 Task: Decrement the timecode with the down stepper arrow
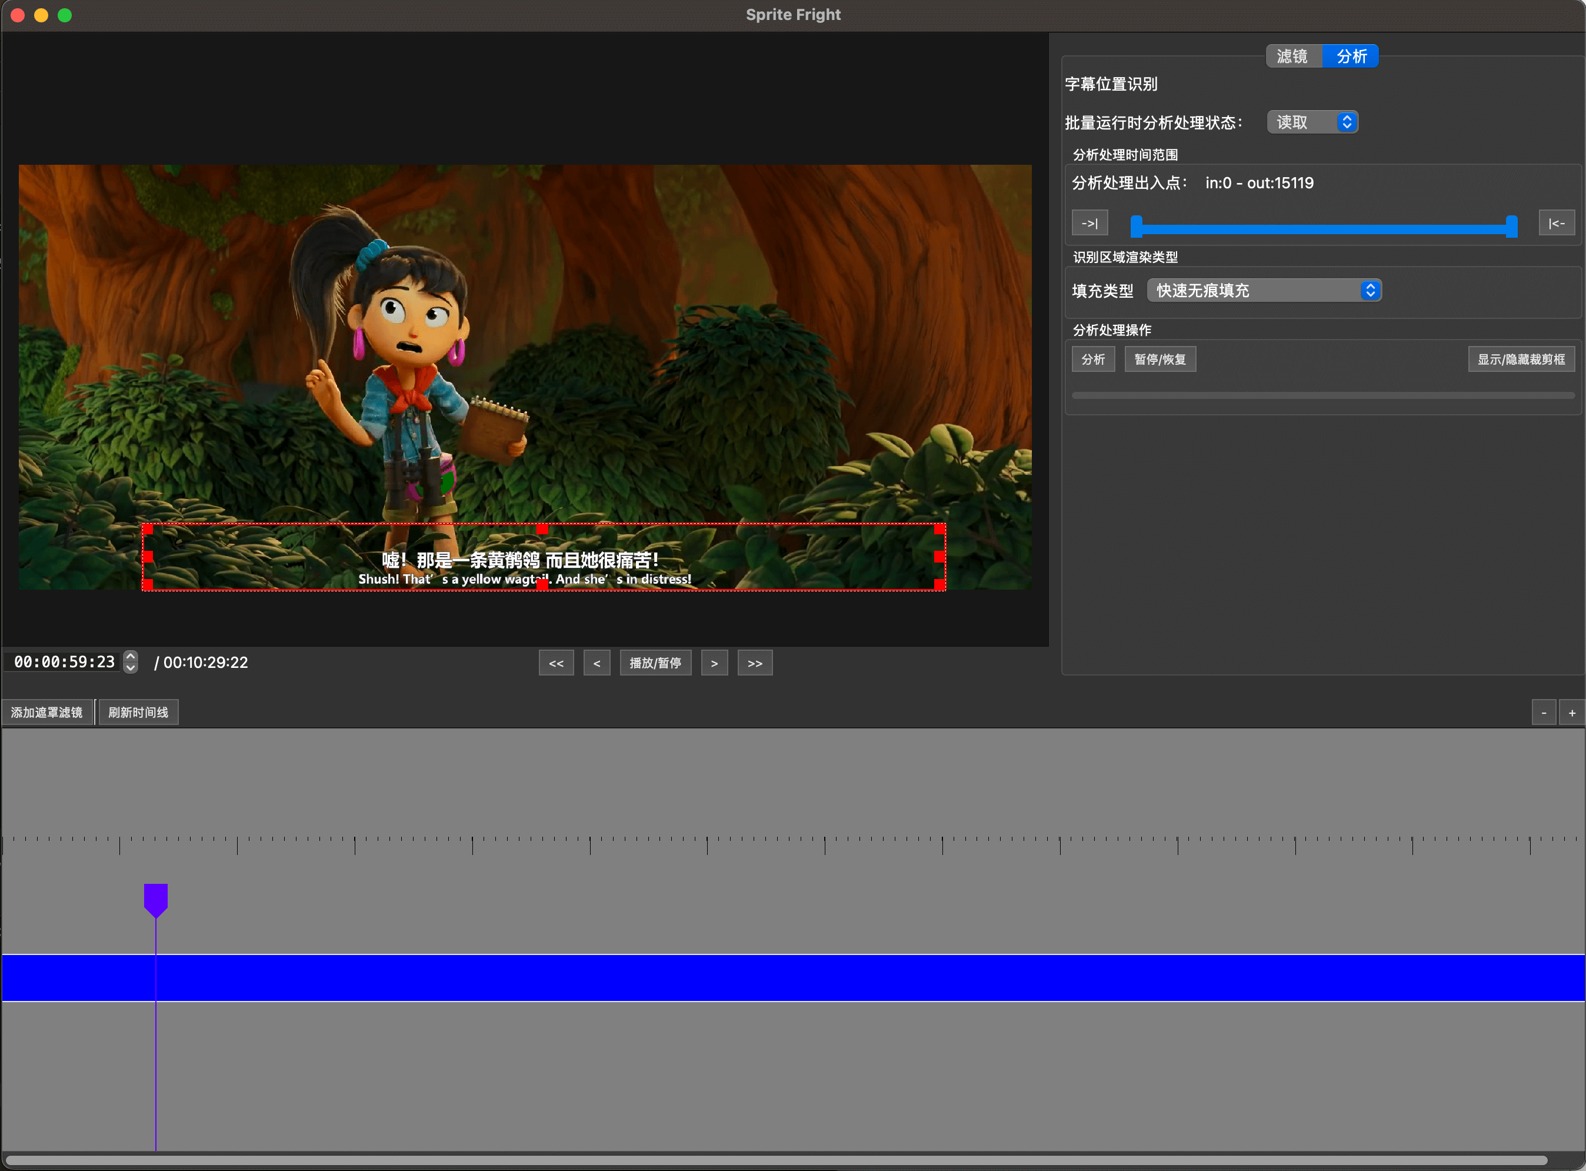click(131, 668)
